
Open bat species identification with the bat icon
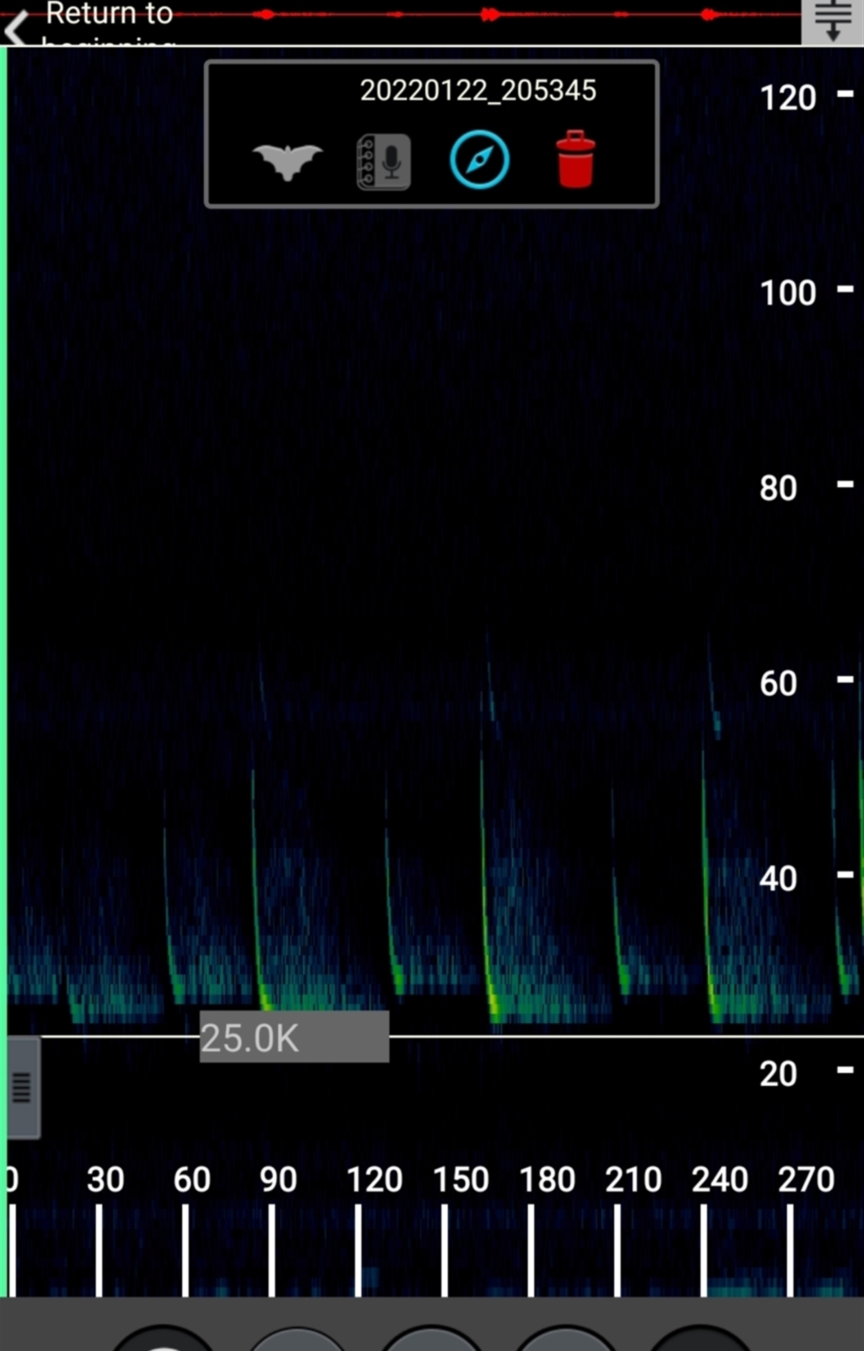tap(287, 162)
